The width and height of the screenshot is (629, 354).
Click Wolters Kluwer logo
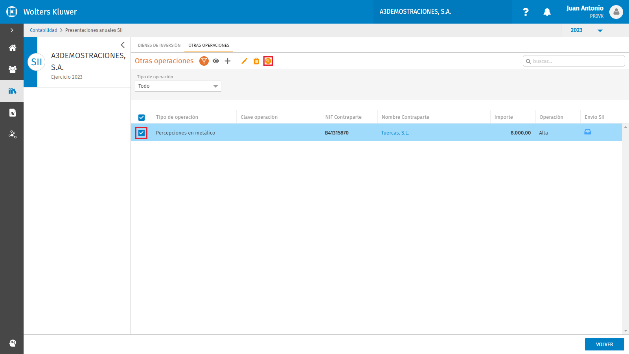[x=12, y=12]
